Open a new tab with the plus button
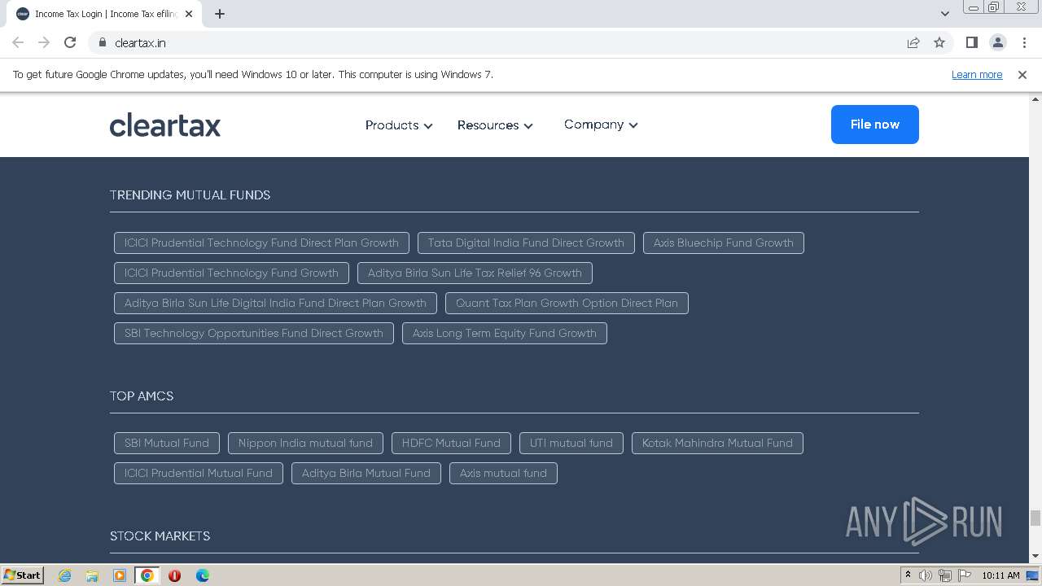The width and height of the screenshot is (1042, 586). coord(220,14)
